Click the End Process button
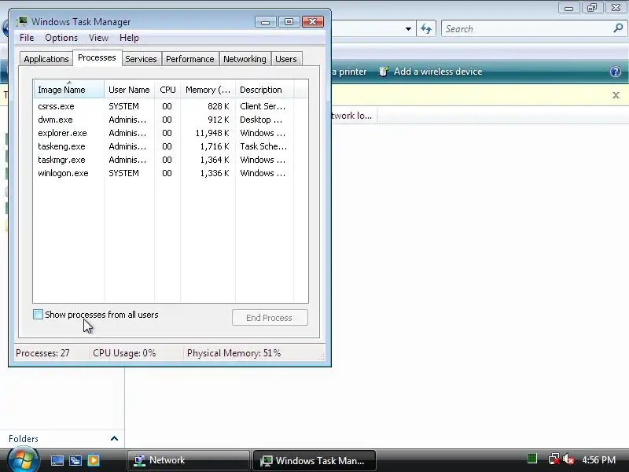 coord(270,318)
